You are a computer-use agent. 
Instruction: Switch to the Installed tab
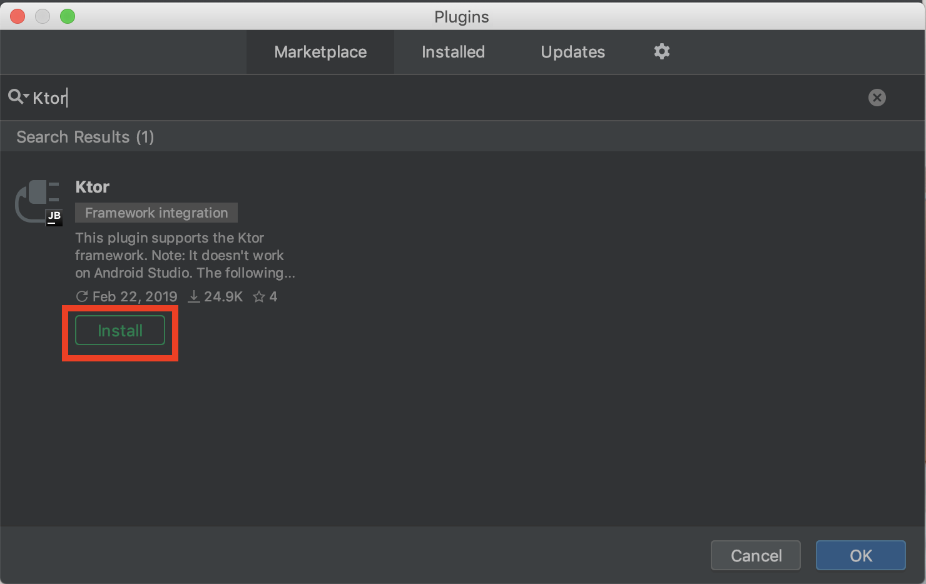(x=453, y=52)
